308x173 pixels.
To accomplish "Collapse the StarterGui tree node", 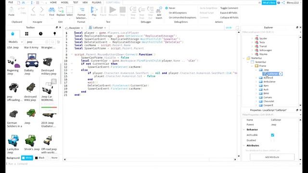I will point(244,58).
